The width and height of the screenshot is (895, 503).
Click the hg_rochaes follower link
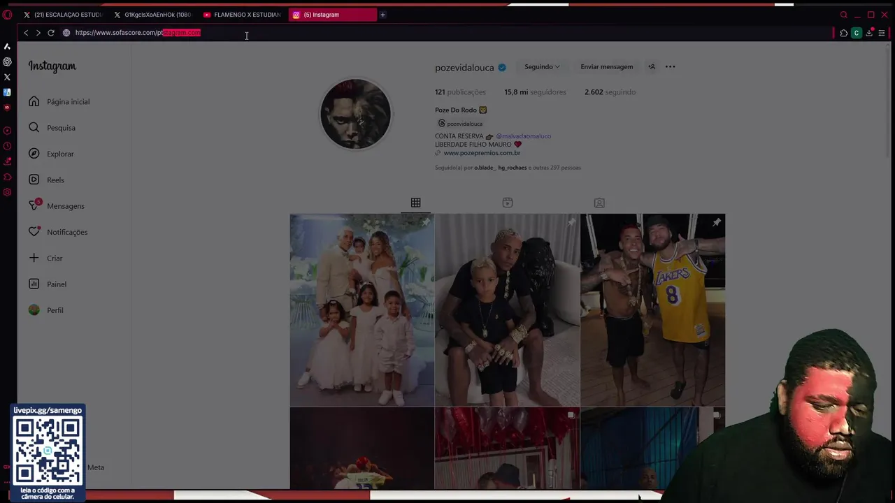[513, 168]
